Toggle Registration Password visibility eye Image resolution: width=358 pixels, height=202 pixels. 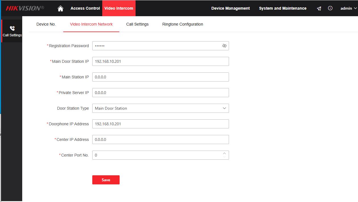(224, 46)
